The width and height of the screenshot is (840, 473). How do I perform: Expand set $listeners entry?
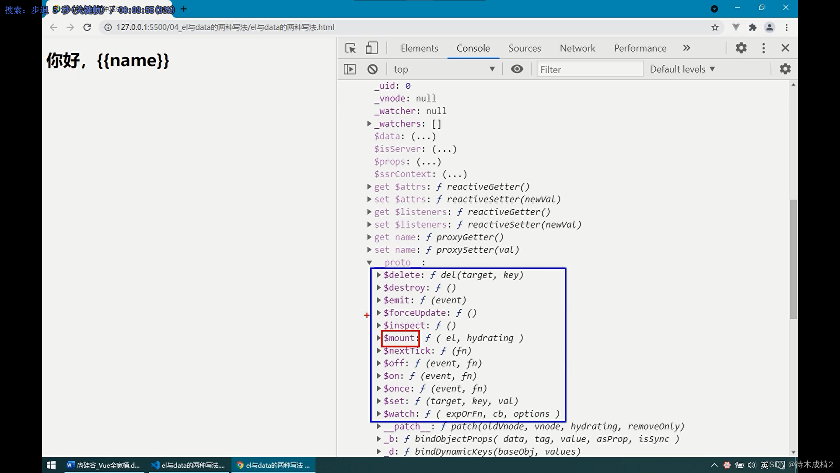[x=369, y=225]
